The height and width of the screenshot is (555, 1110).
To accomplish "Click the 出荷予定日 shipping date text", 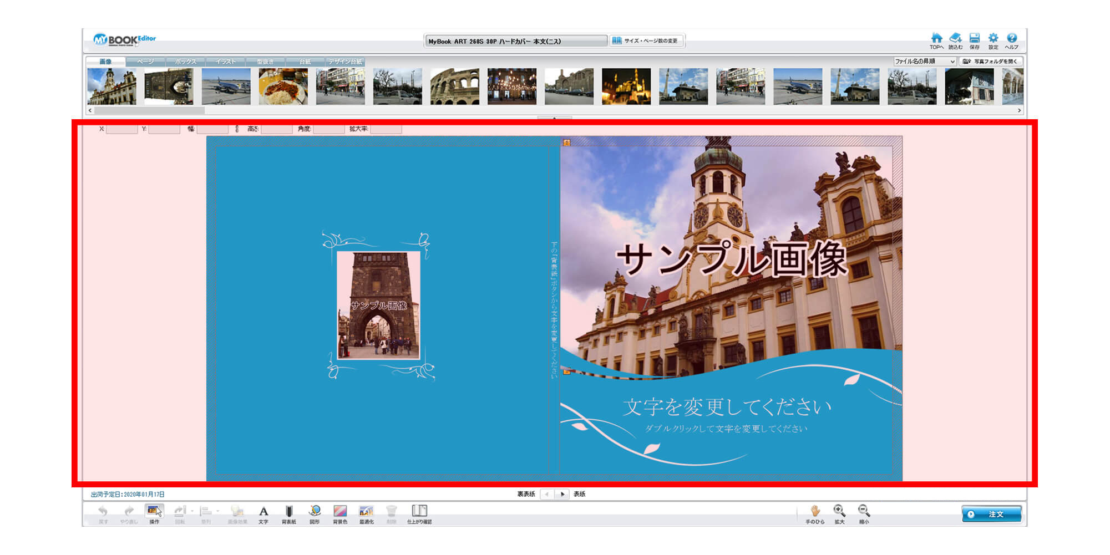I will [128, 494].
